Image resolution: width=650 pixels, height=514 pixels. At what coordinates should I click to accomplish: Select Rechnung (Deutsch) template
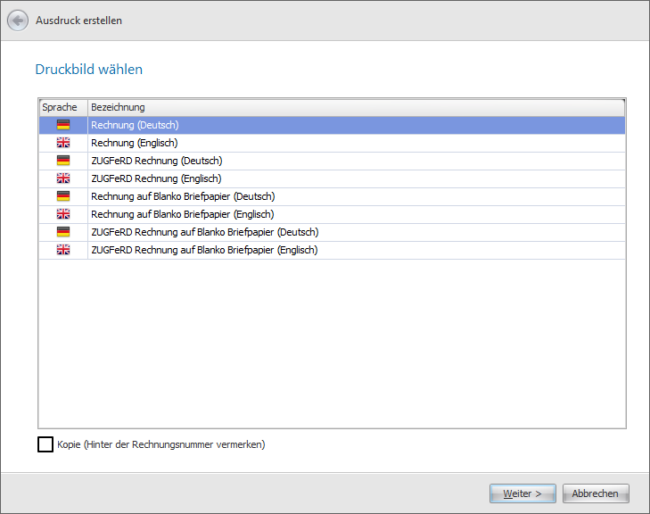point(135,125)
